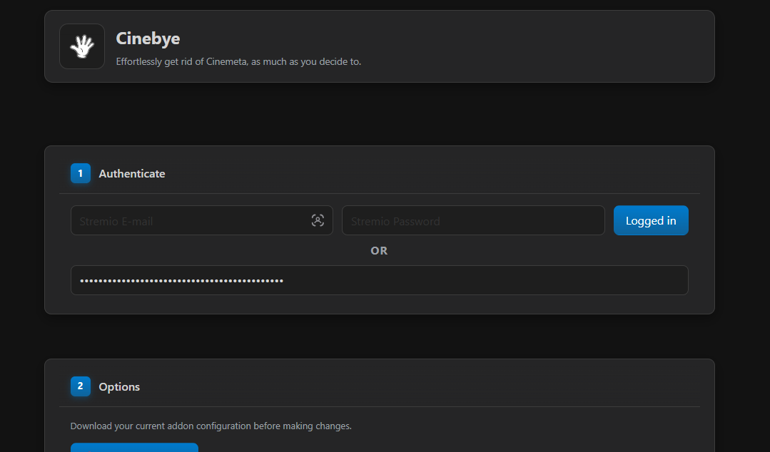Click the contact autofill icon in email field
Viewport: 770px width, 452px height.
click(318, 220)
